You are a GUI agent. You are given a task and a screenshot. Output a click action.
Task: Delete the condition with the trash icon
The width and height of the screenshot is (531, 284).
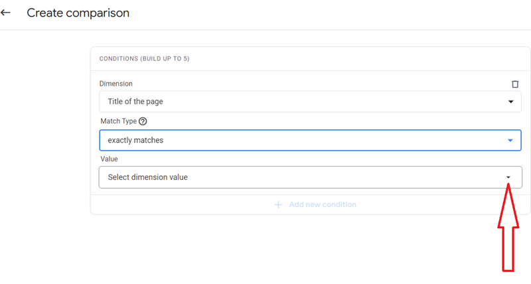(515, 84)
